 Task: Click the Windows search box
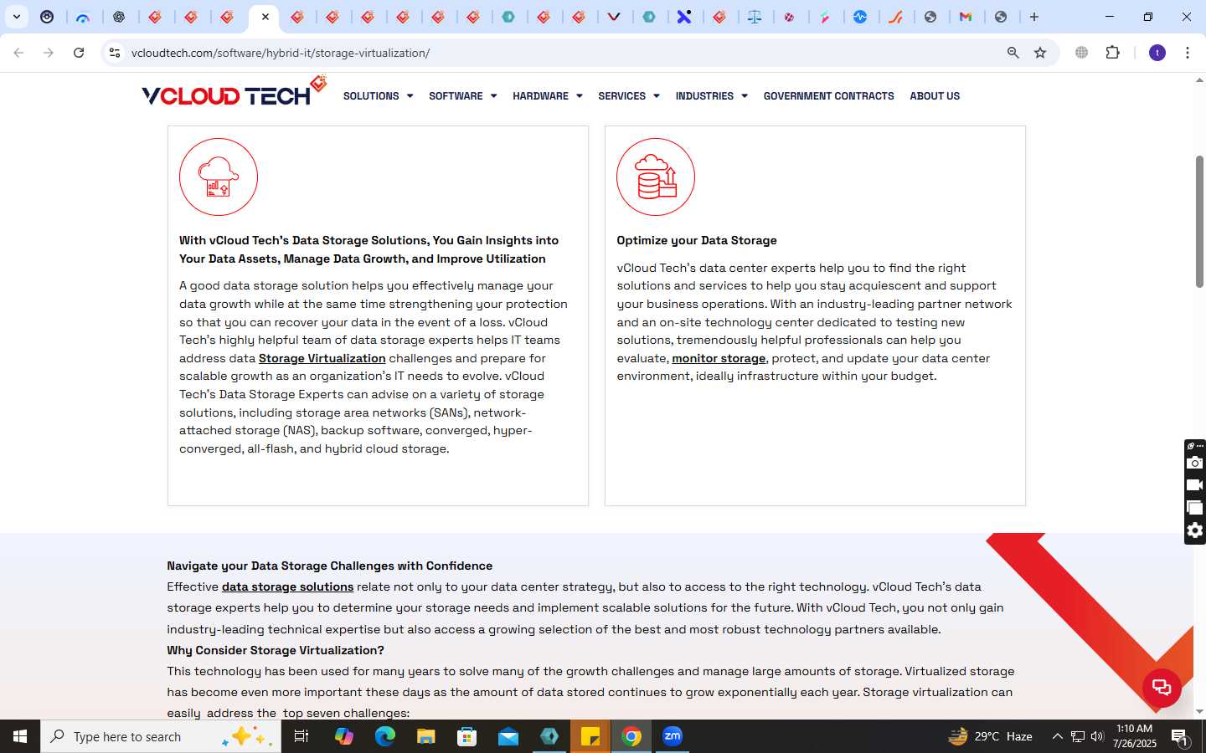[161, 736]
